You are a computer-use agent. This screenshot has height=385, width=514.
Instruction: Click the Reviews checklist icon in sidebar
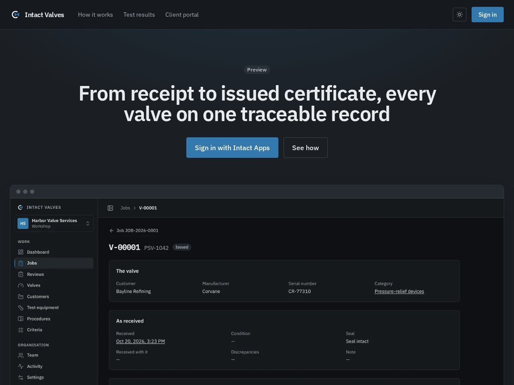21,274
